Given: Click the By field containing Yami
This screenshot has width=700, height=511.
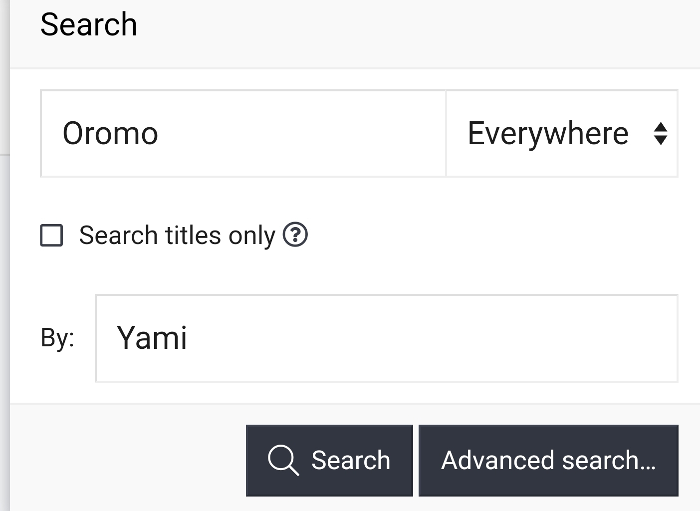Looking at the screenshot, I should point(386,338).
